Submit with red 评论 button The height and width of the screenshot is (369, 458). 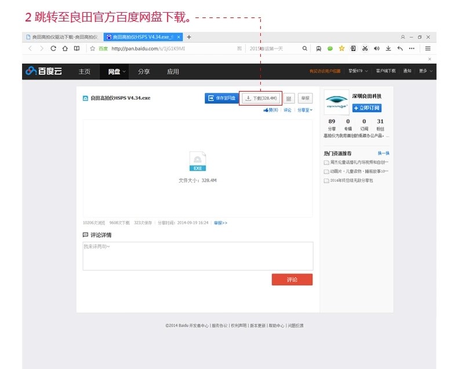[x=292, y=280]
